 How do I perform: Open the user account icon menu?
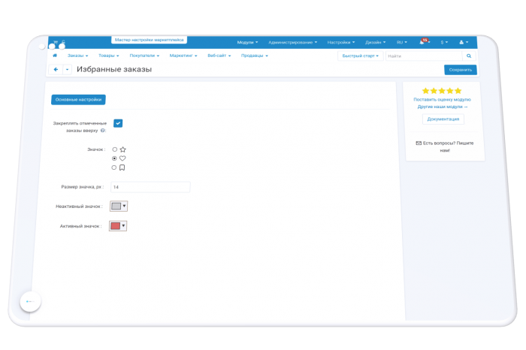[464, 42]
